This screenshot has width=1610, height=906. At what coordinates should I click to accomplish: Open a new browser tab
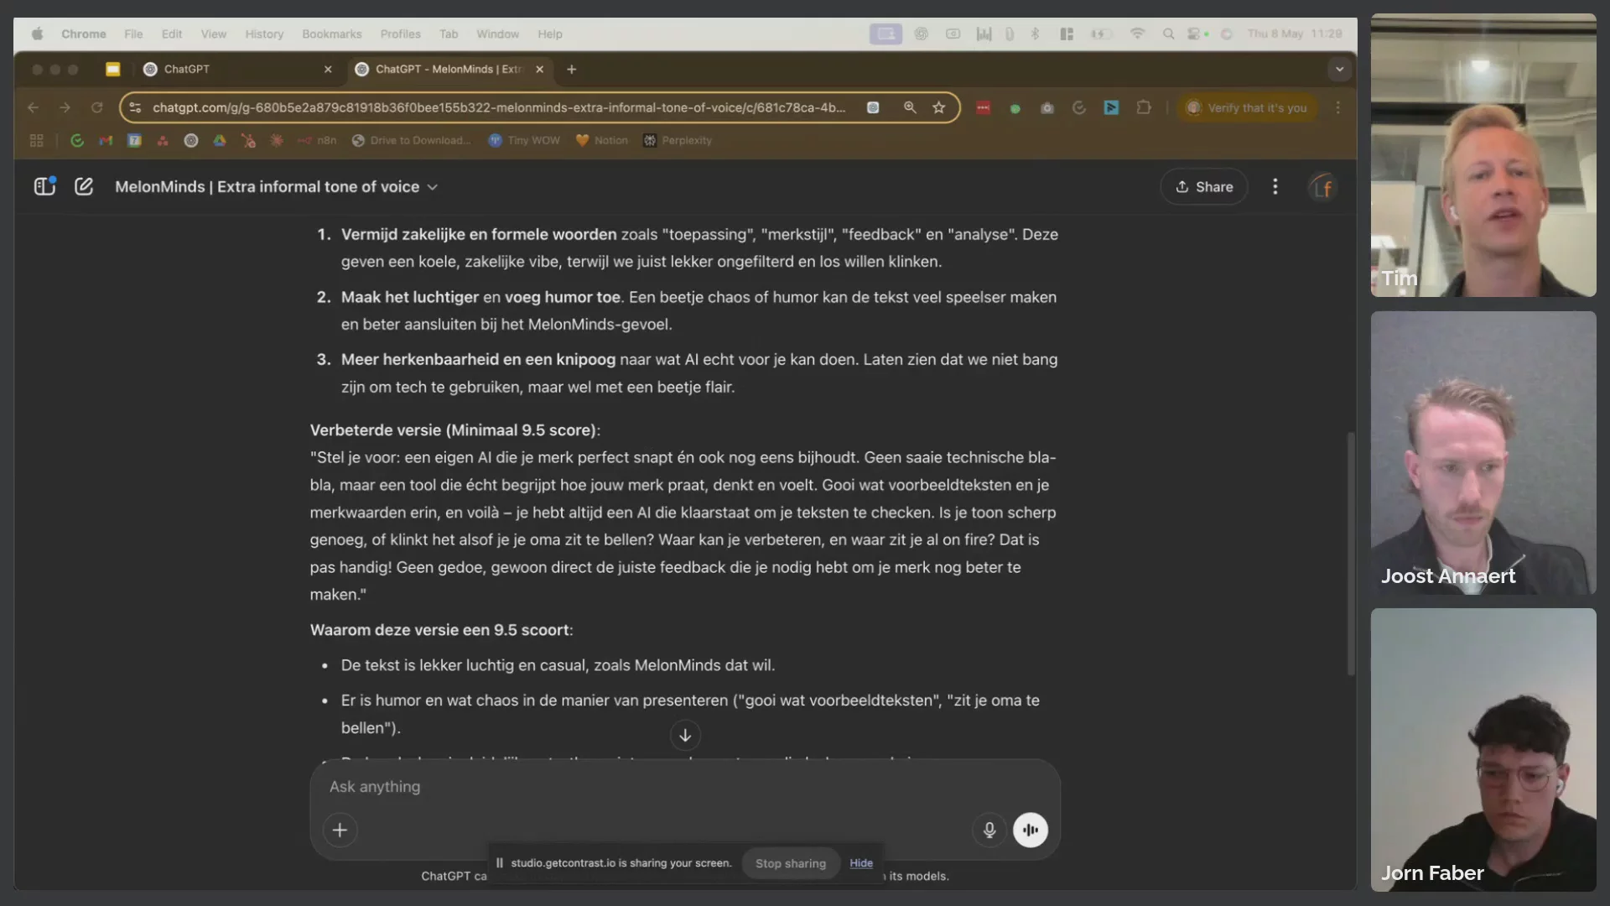click(x=571, y=70)
